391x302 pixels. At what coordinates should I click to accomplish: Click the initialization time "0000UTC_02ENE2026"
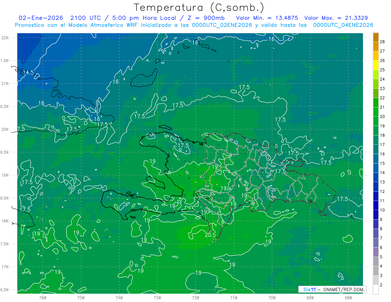[x=222, y=25]
